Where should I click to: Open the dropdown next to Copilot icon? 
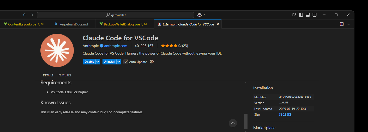[204, 15]
